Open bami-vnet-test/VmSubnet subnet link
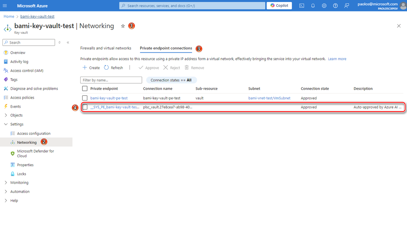 (269, 98)
